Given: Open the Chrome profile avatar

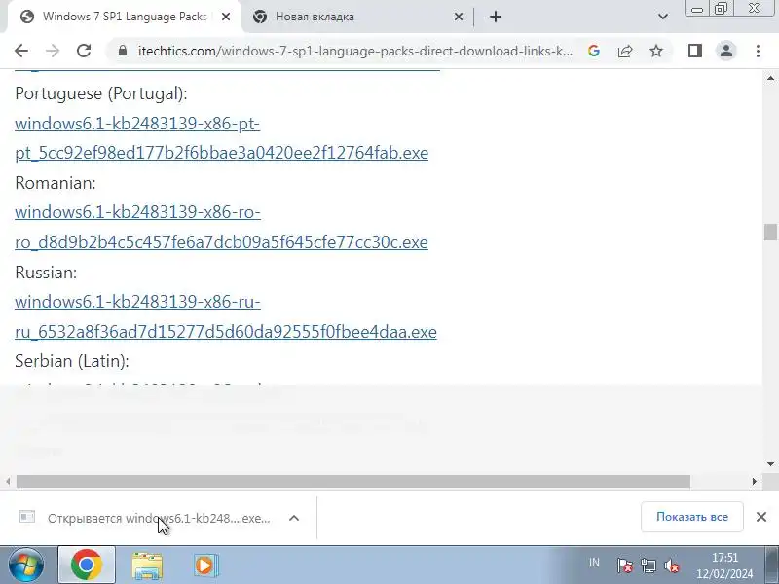Looking at the screenshot, I should [726, 51].
